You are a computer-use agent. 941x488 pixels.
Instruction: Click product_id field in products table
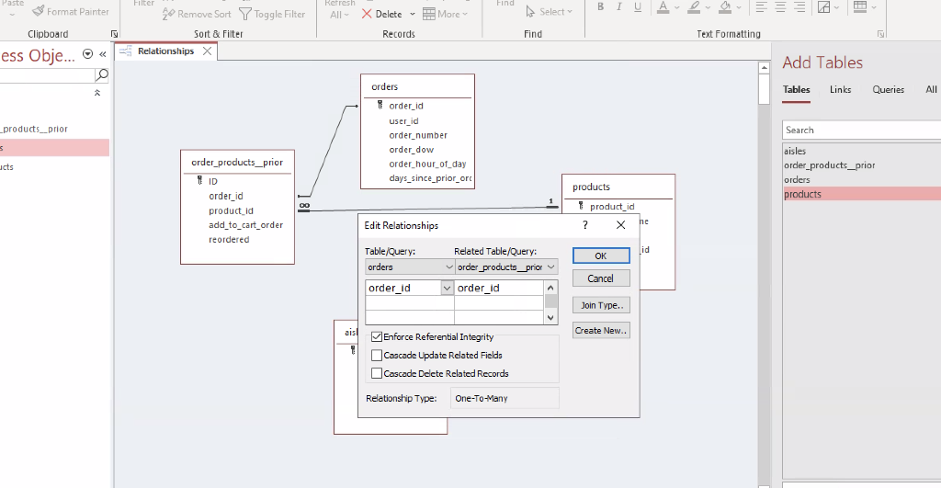(x=611, y=207)
